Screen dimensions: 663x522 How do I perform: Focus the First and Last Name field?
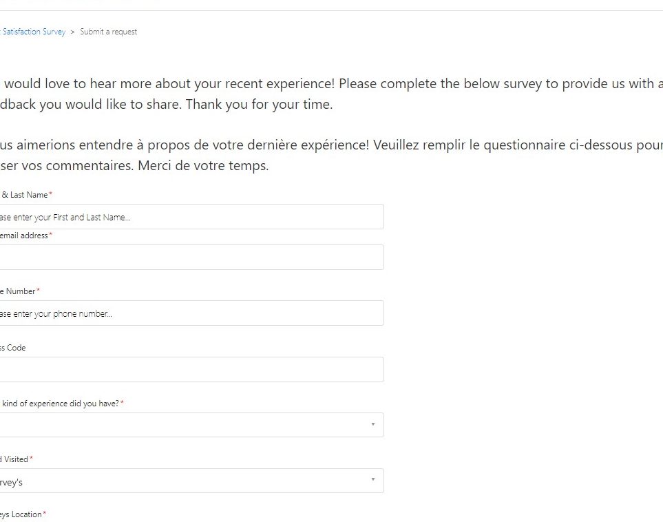(191, 217)
